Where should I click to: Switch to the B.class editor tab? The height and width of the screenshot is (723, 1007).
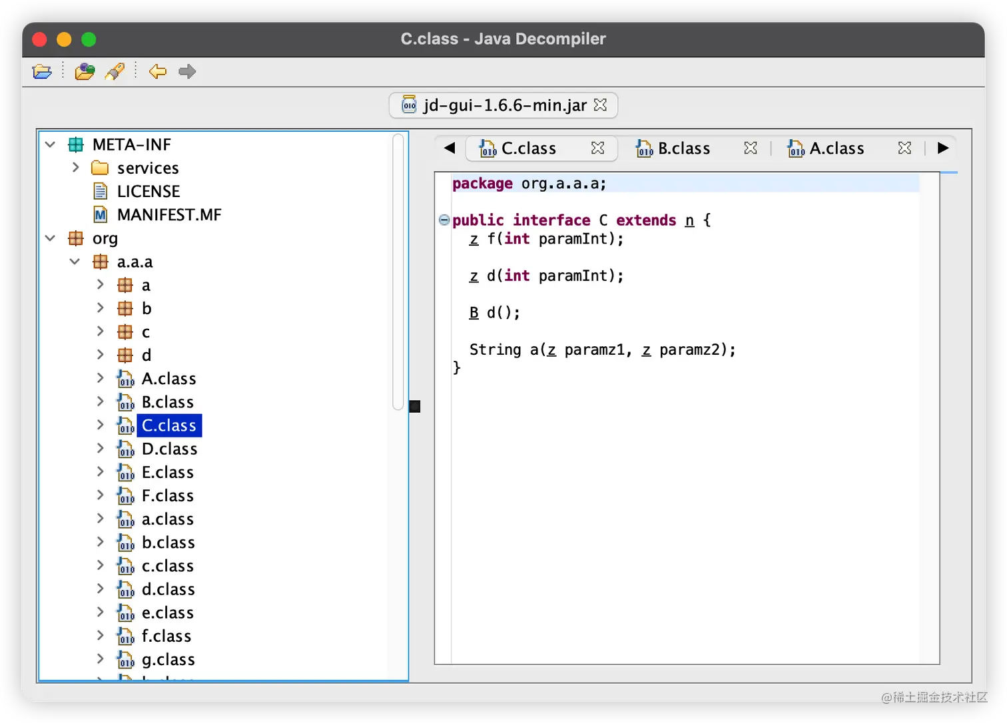(x=684, y=148)
